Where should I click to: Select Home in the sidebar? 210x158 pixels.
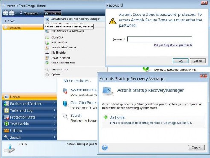[x=29, y=97]
